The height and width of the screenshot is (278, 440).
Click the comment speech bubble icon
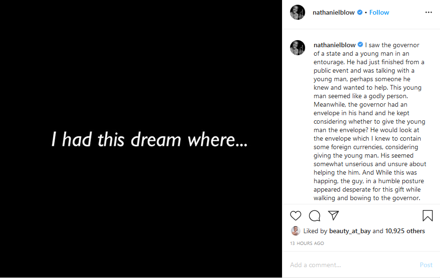(x=315, y=216)
